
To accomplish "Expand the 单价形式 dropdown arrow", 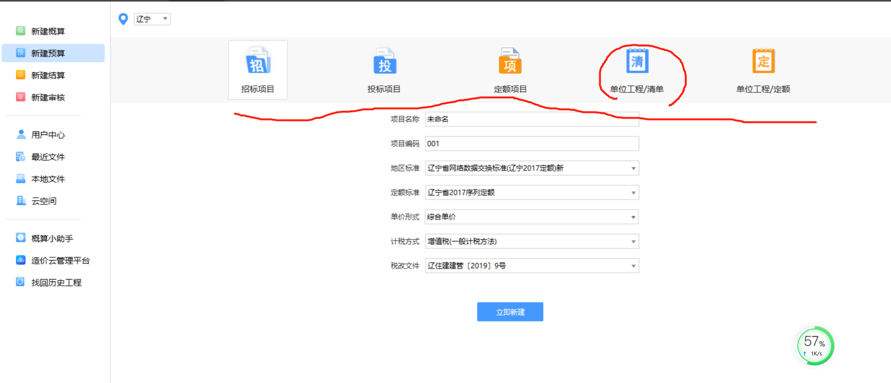I will [x=634, y=217].
